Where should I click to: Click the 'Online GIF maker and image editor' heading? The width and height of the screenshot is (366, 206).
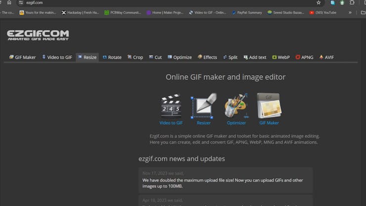coord(226,77)
